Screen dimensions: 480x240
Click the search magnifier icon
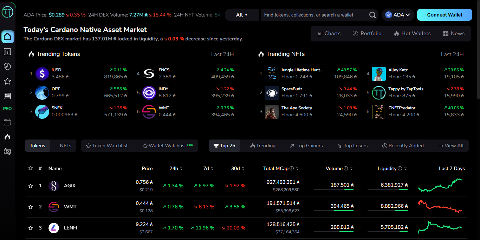pyautogui.click(x=372, y=15)
